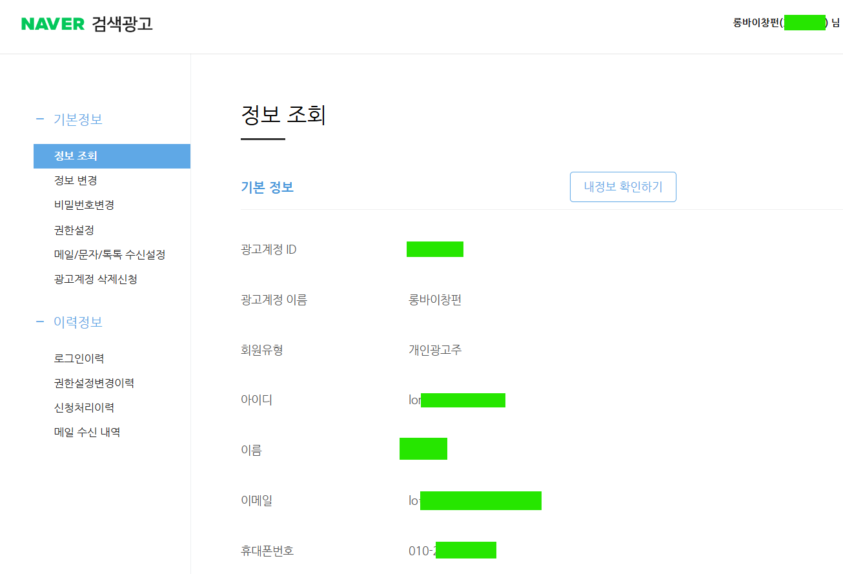This screenshot has height=574, width=843.
Task: Click the 광고계정 이름 label
Action: point(274,300)
